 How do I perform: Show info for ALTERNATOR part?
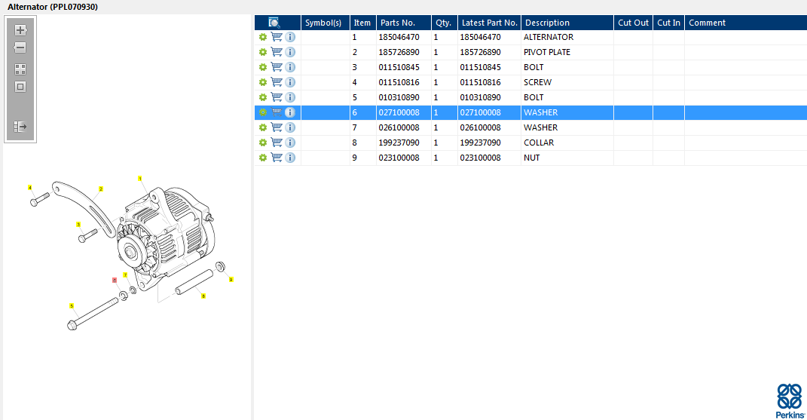click(290, 37)
